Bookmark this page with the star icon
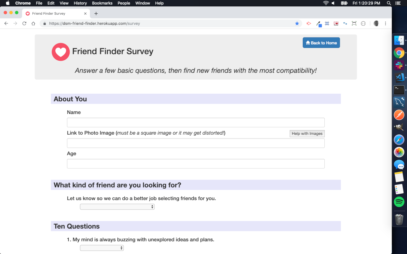407x254 pixels. click(x=297, y=23)
